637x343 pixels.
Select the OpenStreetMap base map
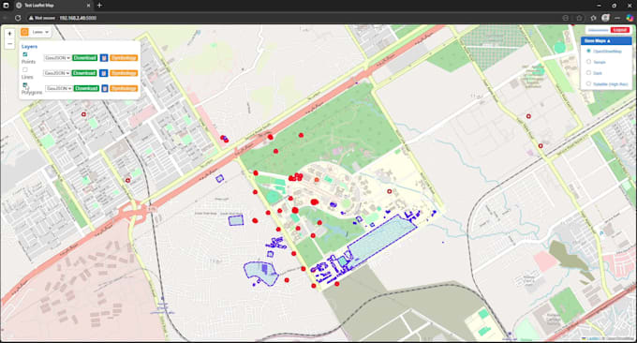pyautogui.click(x=588, y=52)
